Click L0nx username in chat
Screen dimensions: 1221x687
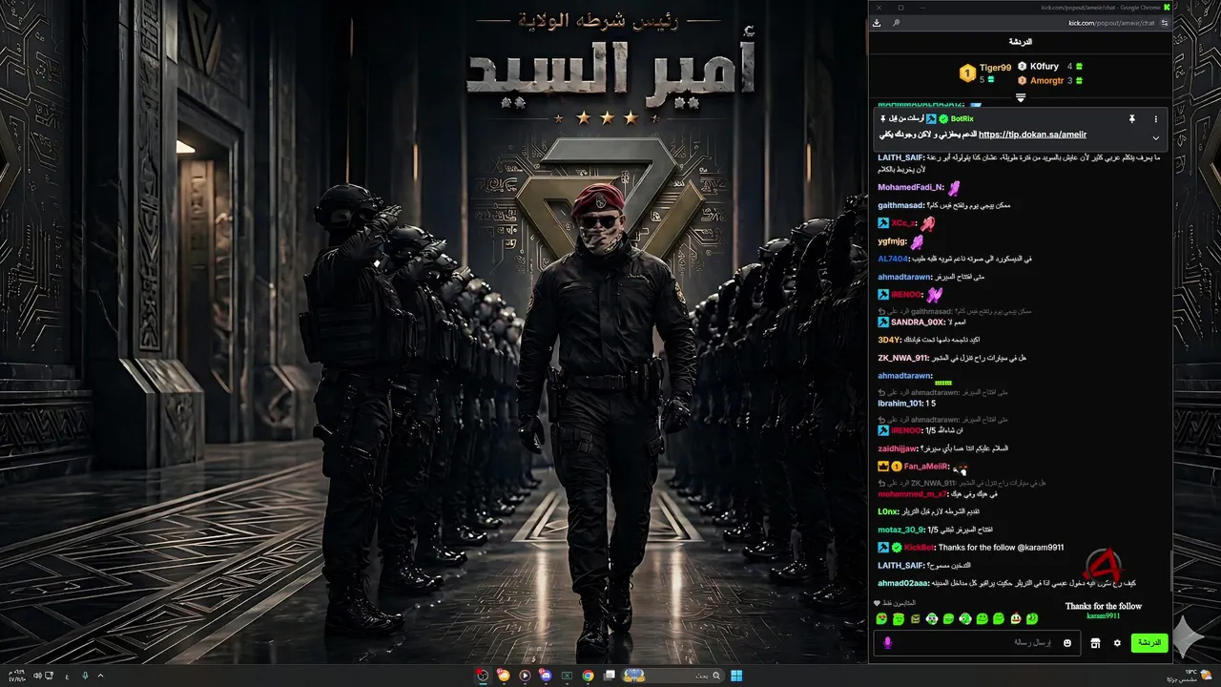pos(888,511)
